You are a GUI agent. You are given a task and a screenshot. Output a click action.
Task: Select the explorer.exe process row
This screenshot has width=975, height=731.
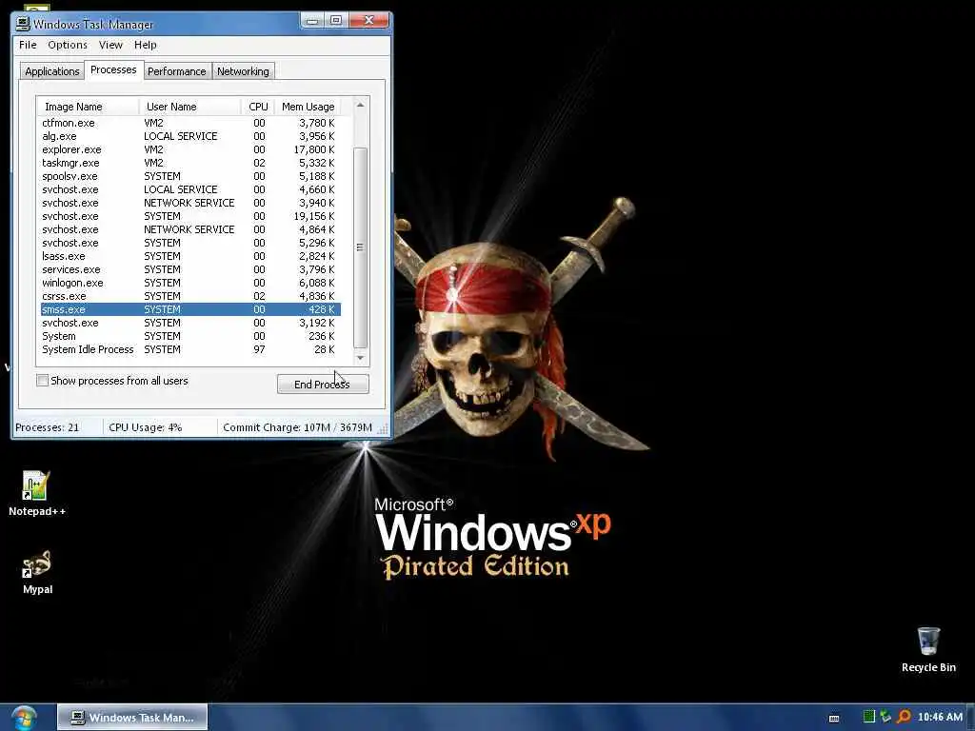pyautogui.click(x=190, y=149)
